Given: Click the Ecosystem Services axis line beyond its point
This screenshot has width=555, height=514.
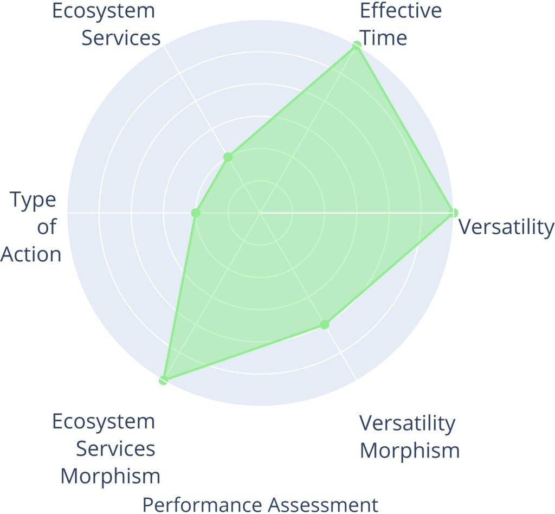Looking at the screenshot, I should [x=195, y=101].
